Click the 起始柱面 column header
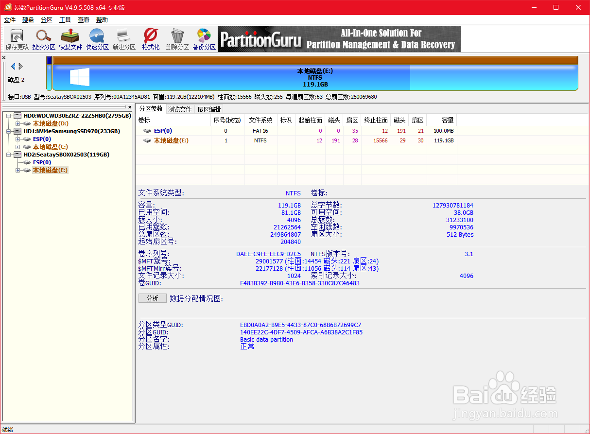This screenshot has width=590, height=434. tap(310, 120)
